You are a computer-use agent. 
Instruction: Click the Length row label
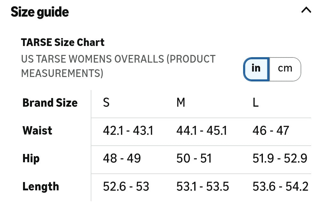pyautogui.click(x=41, y=187)
